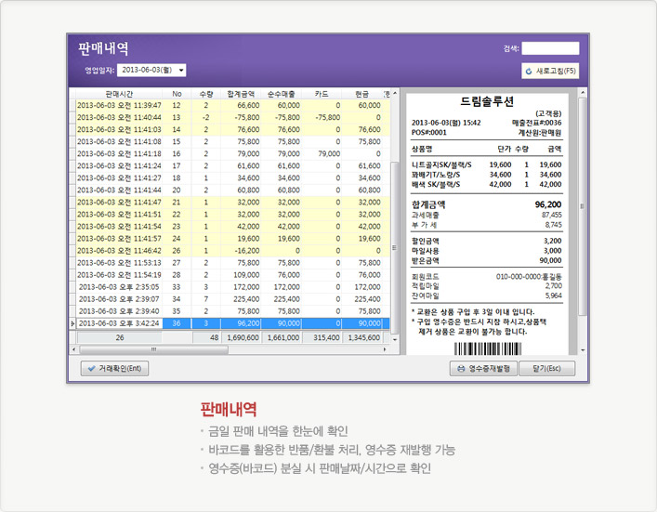Click the 79,000 card amount cell
The image size is (657, 512).
[322, 153]
